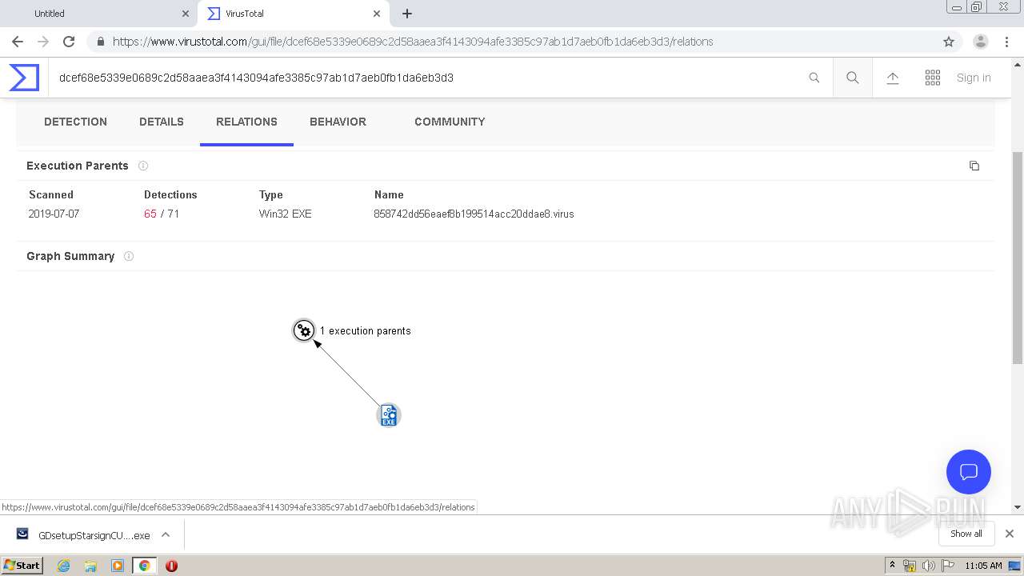This screenshot has height=576, width=1024.
Task: Click the scrollbar down arrow
Action: tap(1018, 507)
